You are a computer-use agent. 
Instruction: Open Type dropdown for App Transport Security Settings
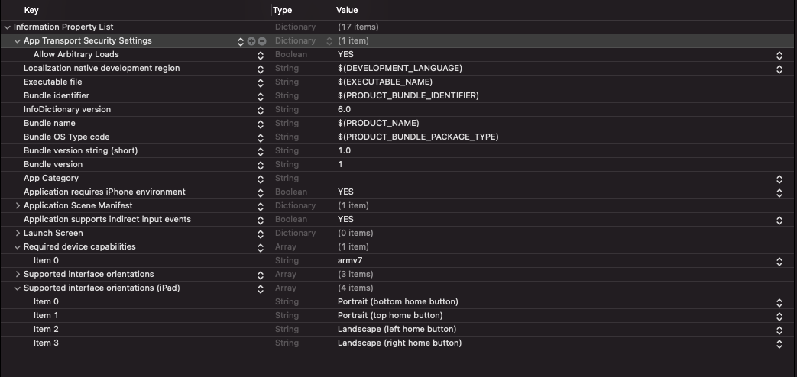(x=329, y=41)
